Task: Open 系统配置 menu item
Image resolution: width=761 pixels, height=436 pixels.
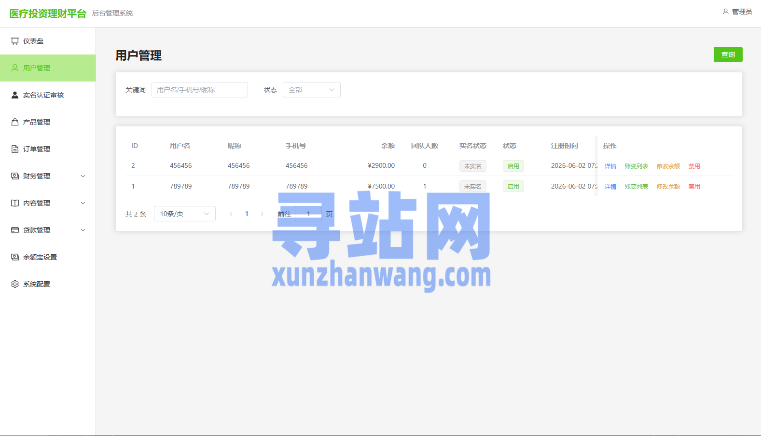Action: (x=48, y=284)
